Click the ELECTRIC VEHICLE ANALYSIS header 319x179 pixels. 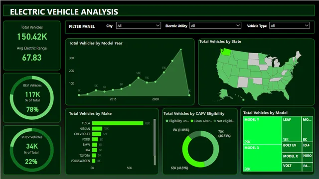pyautogui.click(x=64, y=12)
